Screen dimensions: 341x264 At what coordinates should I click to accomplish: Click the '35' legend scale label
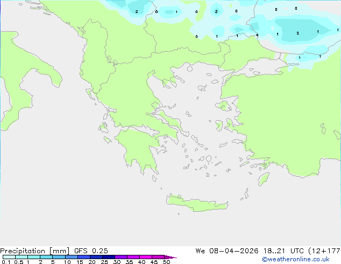[x=129, y=262]
